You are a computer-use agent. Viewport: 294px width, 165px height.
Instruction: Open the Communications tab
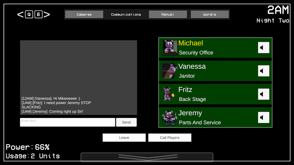126,14
